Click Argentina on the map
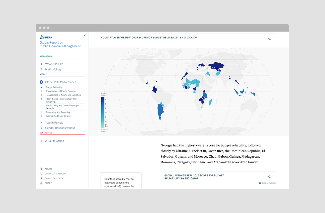The width and height of the screenshot is (325, 213). tap(160, 112)
